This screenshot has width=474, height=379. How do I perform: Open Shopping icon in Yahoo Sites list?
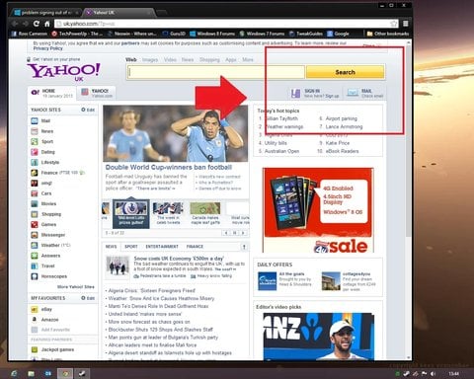click(x=35, y=214)
